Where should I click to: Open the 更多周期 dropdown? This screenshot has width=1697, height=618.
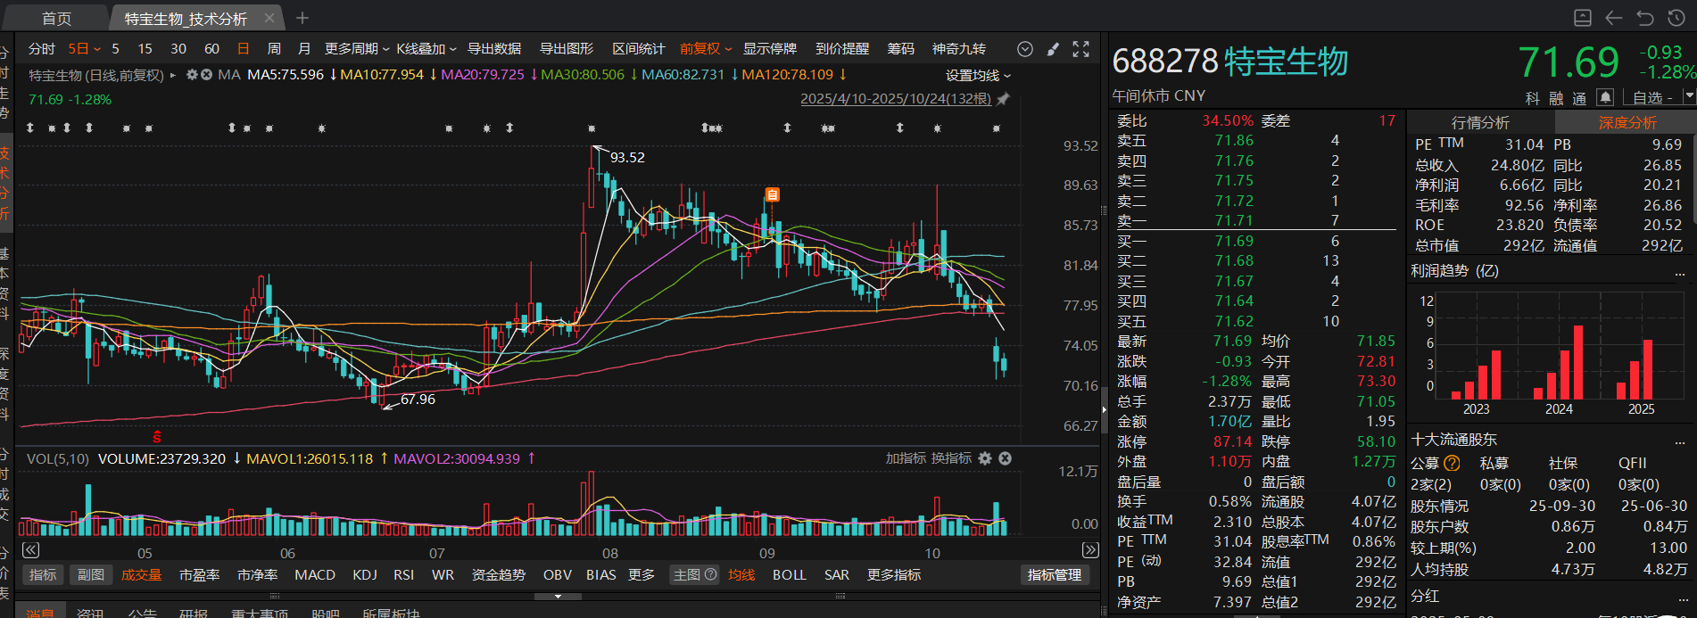coord(356,49)
